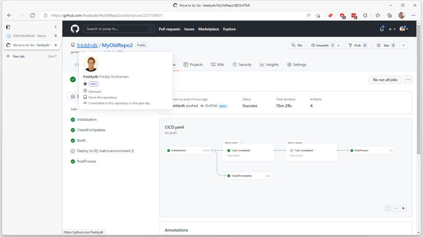
Task: Close the Move to AL-Go tab
Action: 56,45
